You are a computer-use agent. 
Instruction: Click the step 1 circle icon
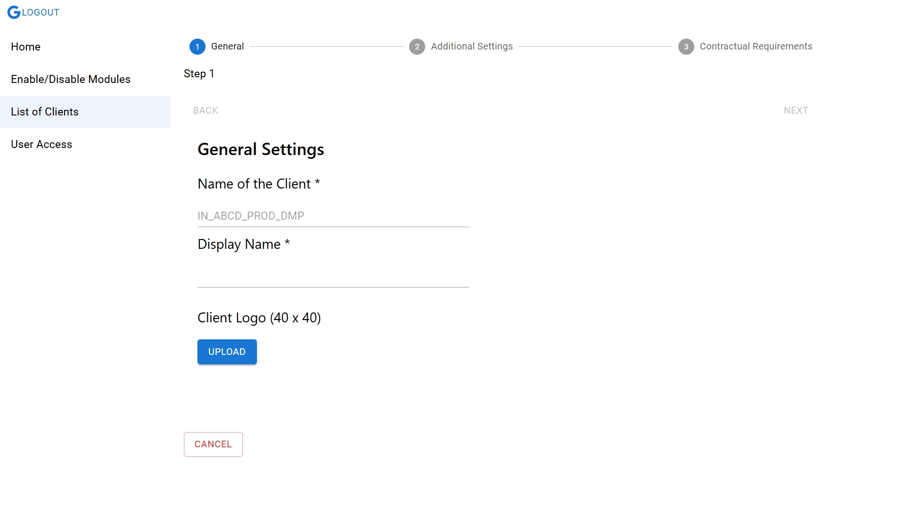pos(197,47)
